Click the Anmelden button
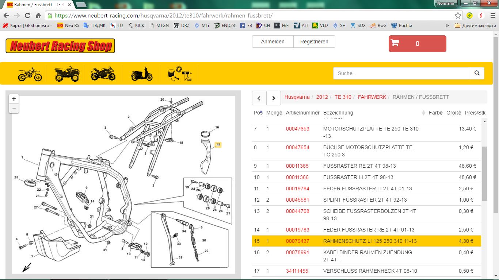Viewport: 499px width, 280px height. [x=273, y=42]
